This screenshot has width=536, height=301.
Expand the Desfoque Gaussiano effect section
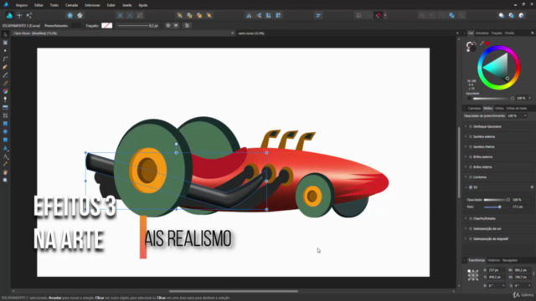pos(466,126)
